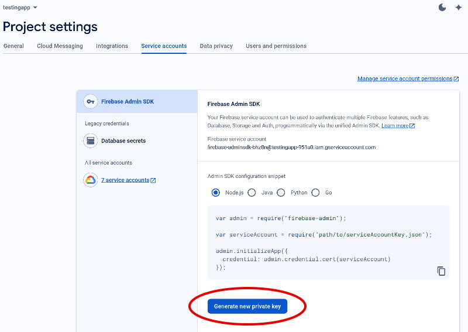
Task: Open the 7 service accounts link
Action: 125,180
